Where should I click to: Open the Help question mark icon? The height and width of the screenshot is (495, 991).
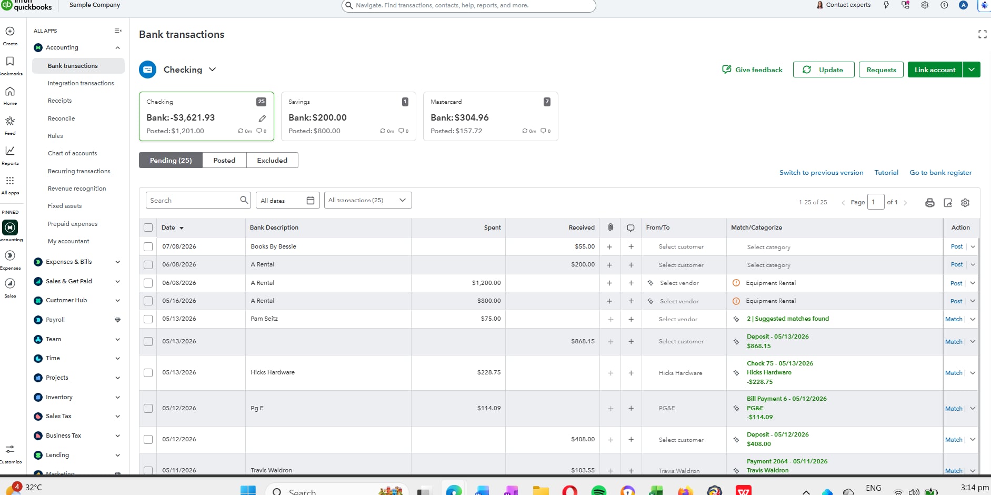click(x=944, y=5)
